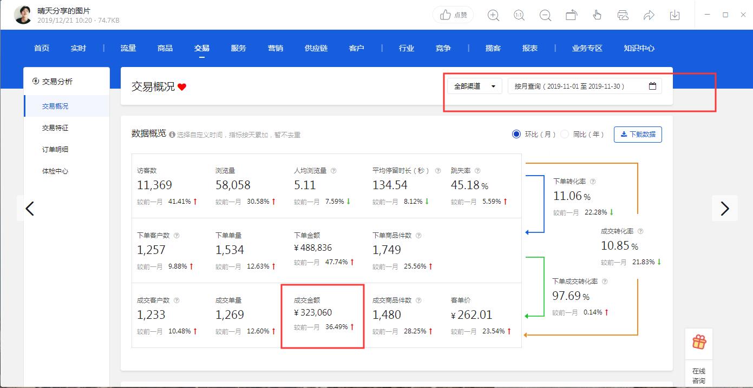Viewport: 753px width, 388px height.
Task: Click the 浏览量 value 58,058
Action: [x=233, y=185]
